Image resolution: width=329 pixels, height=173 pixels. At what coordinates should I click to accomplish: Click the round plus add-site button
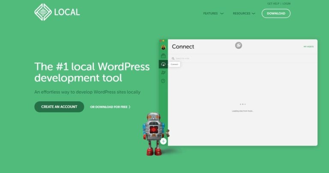164,141
